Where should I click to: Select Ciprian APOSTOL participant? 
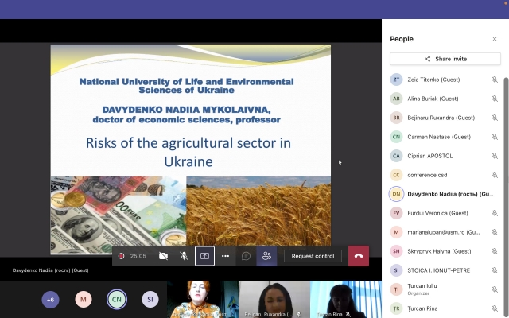click(445, 156)
